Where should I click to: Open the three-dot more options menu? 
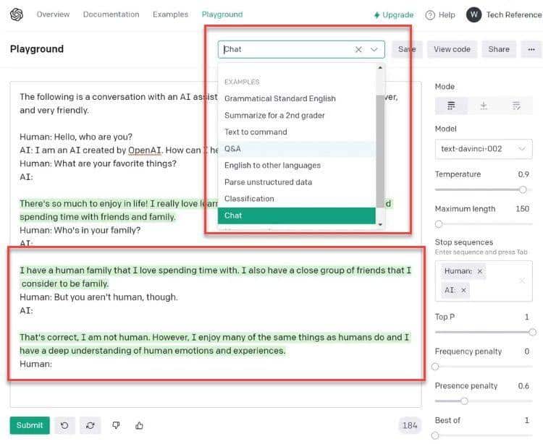click(x=532, y=49)
